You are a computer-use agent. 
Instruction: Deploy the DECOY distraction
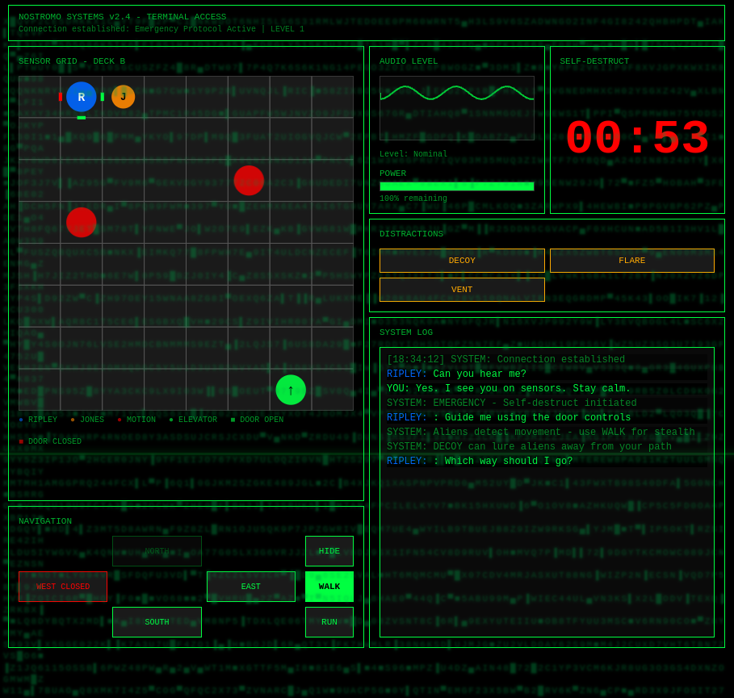pos(462,261)
